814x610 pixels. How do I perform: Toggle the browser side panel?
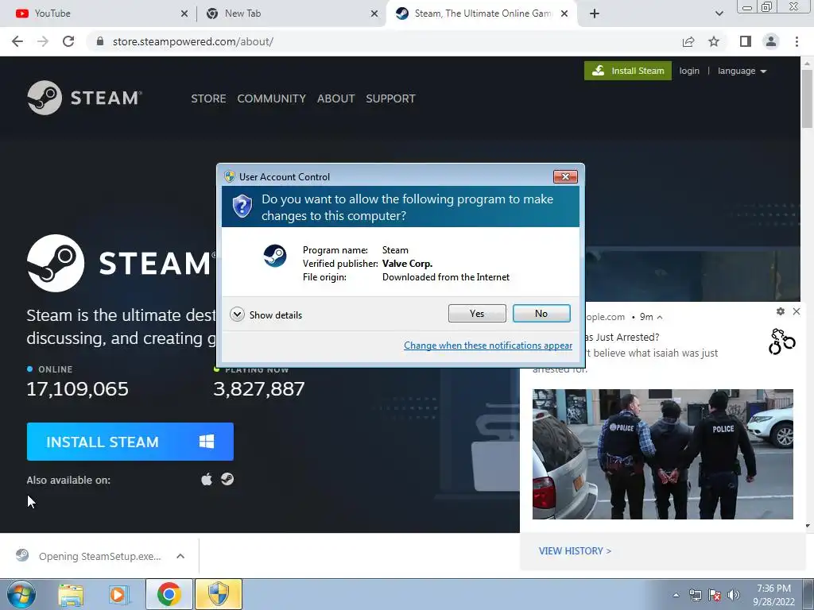pyautogui.click(x=746, y=41)
